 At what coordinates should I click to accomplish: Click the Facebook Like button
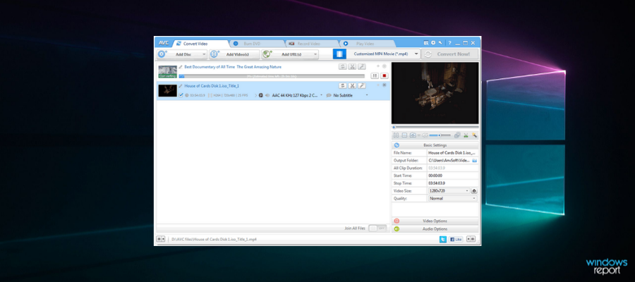(x=456, y=240)
